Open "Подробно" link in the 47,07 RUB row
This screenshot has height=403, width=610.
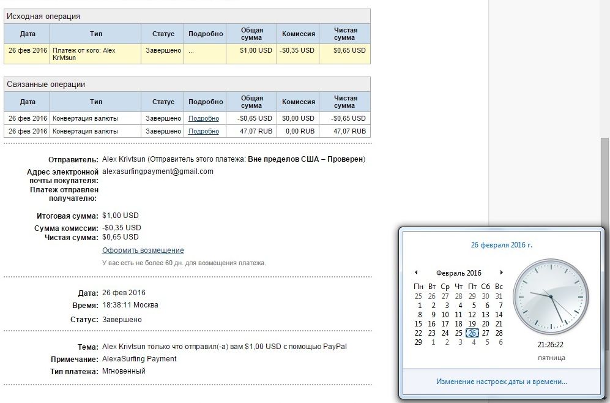point(204,131)
